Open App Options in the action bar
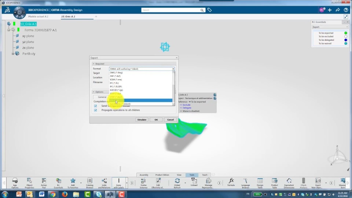The width and height of the screenshot is (352, 198). 15,183
